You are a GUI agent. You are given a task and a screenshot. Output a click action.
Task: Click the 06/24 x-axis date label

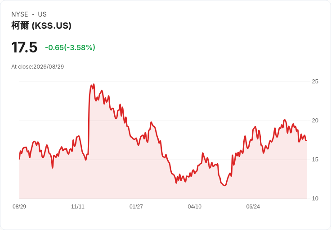tap(253, 206)
